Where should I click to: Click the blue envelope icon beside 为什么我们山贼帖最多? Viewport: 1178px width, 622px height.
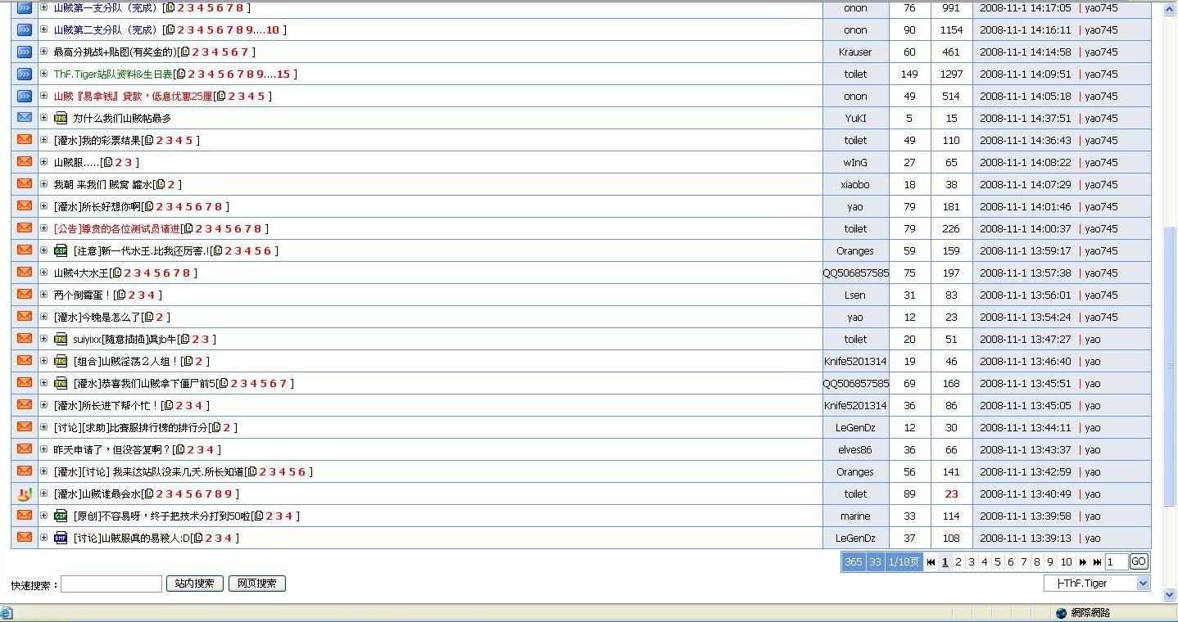[25, 118]
